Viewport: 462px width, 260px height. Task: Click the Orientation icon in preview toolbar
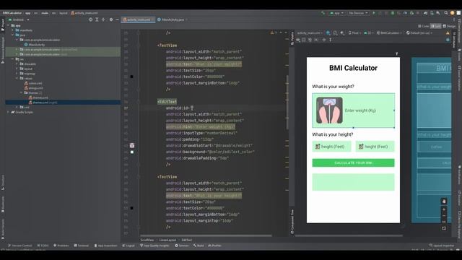(335, 33)
